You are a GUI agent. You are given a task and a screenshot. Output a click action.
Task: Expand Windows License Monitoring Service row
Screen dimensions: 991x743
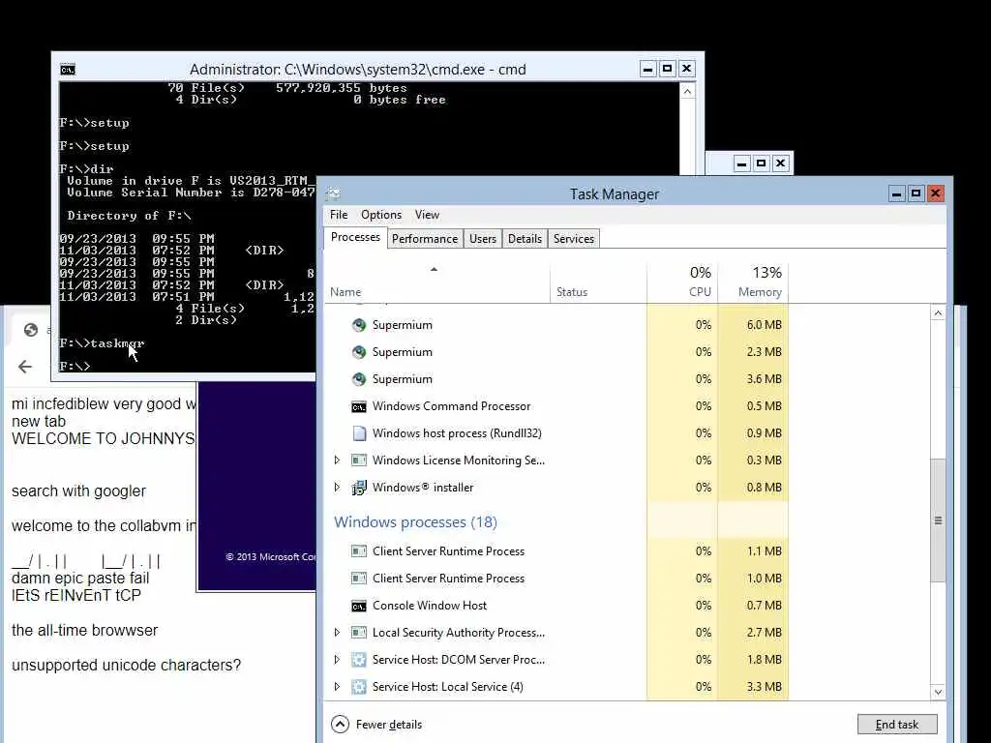[x=337, y=460]
